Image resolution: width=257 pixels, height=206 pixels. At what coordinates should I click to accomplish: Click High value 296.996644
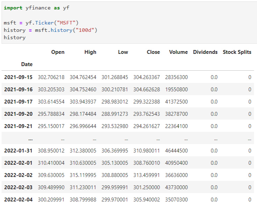83,126
